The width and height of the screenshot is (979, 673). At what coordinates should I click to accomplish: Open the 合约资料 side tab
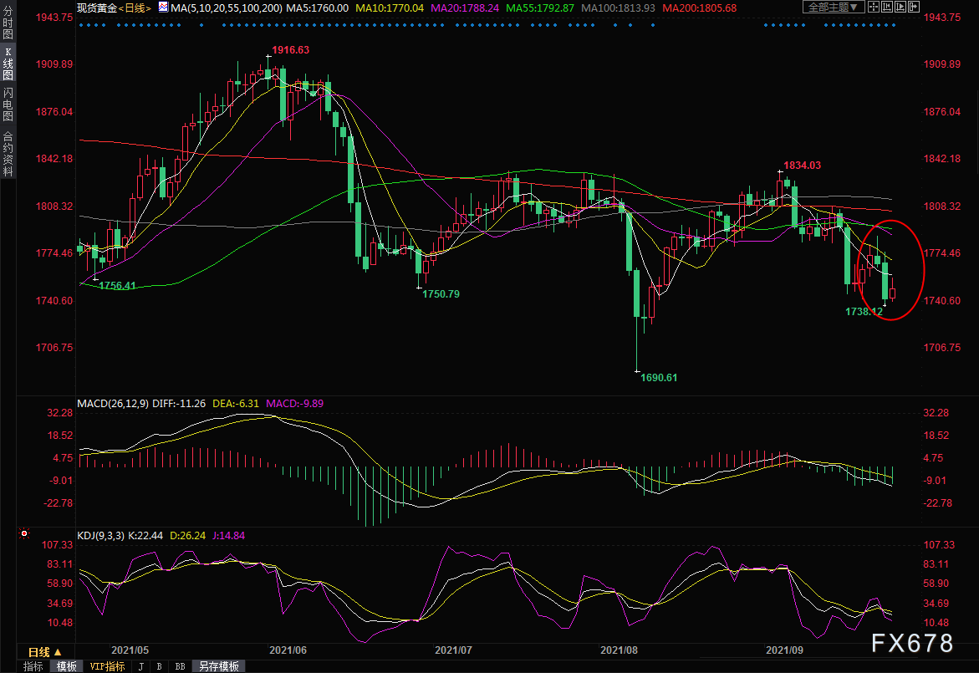[x=8, y=153]
